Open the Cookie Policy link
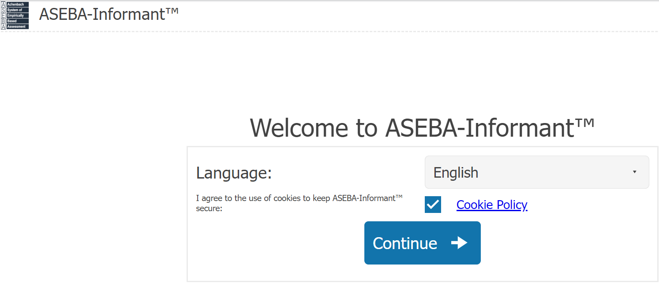The image size is (659, 287). tap(492, 205)
